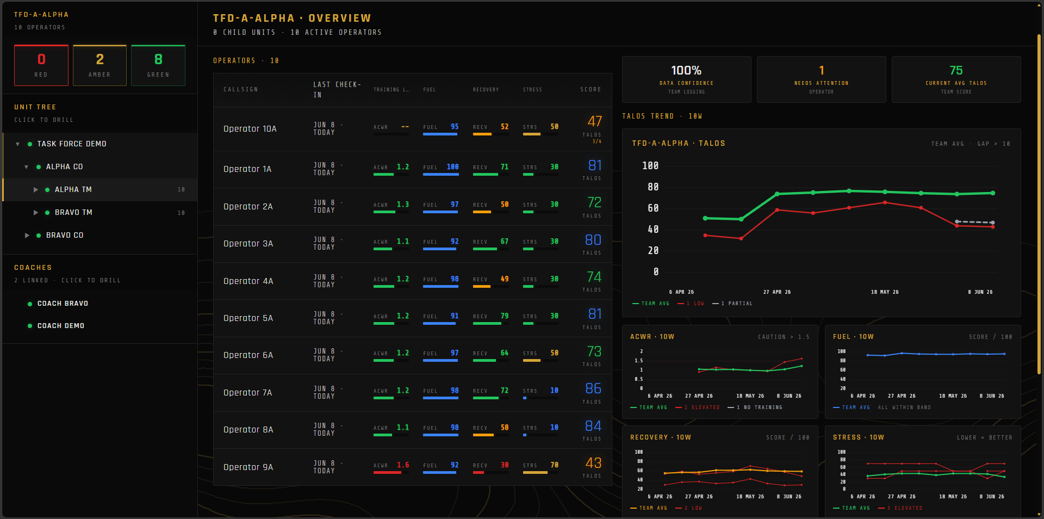
Task: Expand the Alpha TM tree arrow
Action: pos(35,190)
